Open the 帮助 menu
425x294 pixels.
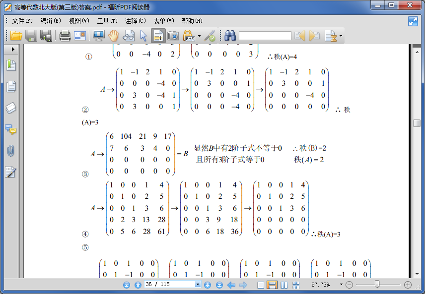[x=192, y=21]
